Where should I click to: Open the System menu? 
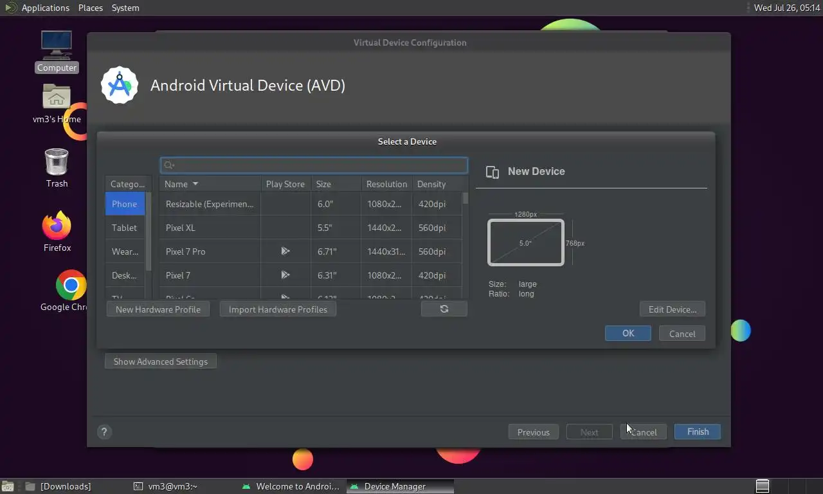point(125,8)
